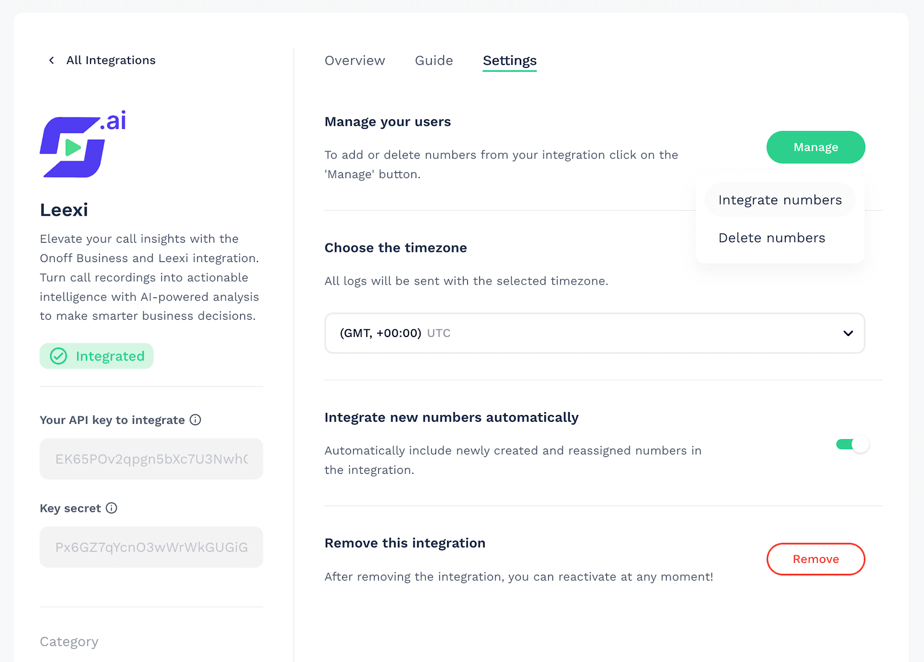Click the Leexi .ai logo
924x662 pixels.
(82, 144)
